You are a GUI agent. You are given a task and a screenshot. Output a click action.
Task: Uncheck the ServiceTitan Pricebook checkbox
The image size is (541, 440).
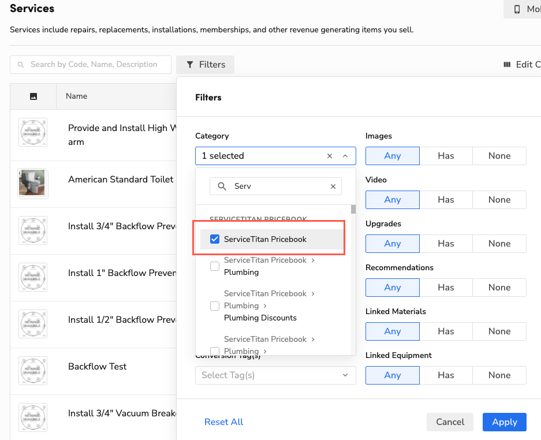point(215,239)
